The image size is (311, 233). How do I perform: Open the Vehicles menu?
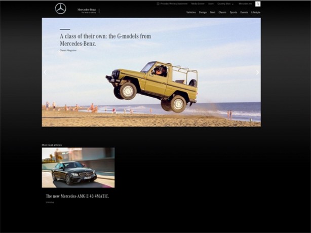(191, 12)
